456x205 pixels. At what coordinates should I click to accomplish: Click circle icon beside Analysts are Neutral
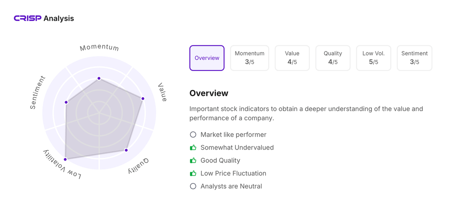tap(193, 186)
